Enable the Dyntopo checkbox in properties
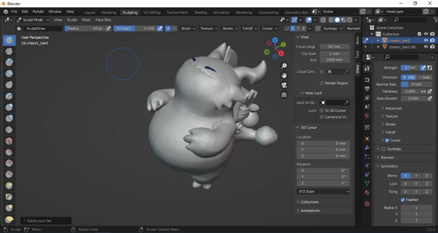 pos(383,149)
